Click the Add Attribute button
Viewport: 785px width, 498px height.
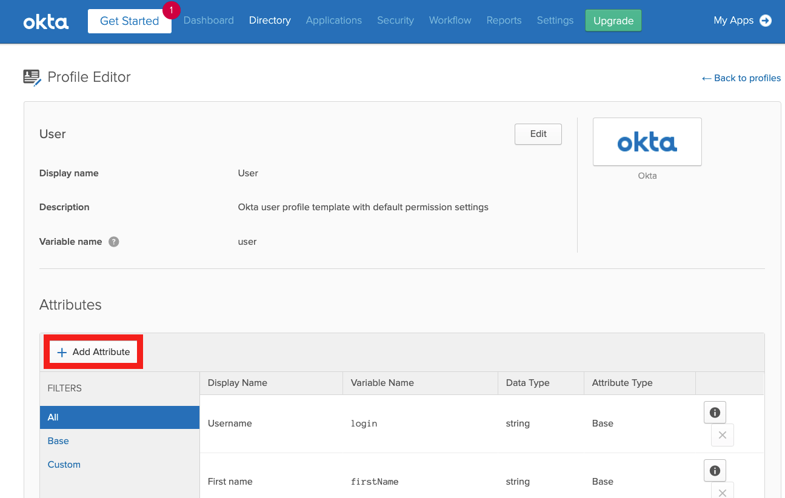(x=93, y=352)
